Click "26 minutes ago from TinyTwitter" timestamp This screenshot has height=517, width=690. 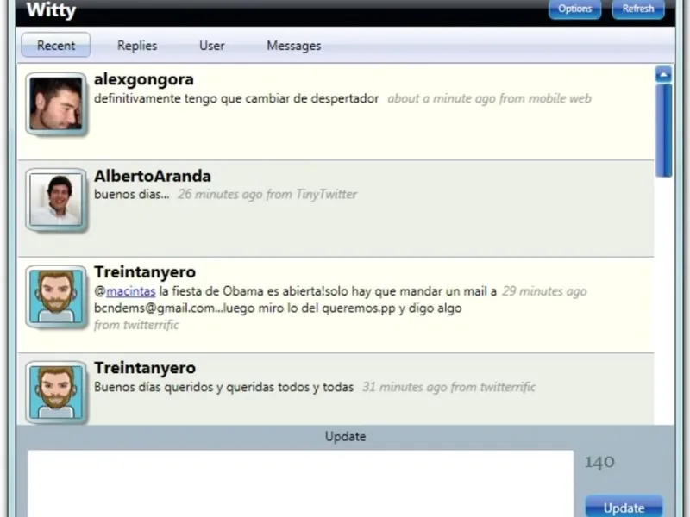pyautogui.click(x=267, y=195)
